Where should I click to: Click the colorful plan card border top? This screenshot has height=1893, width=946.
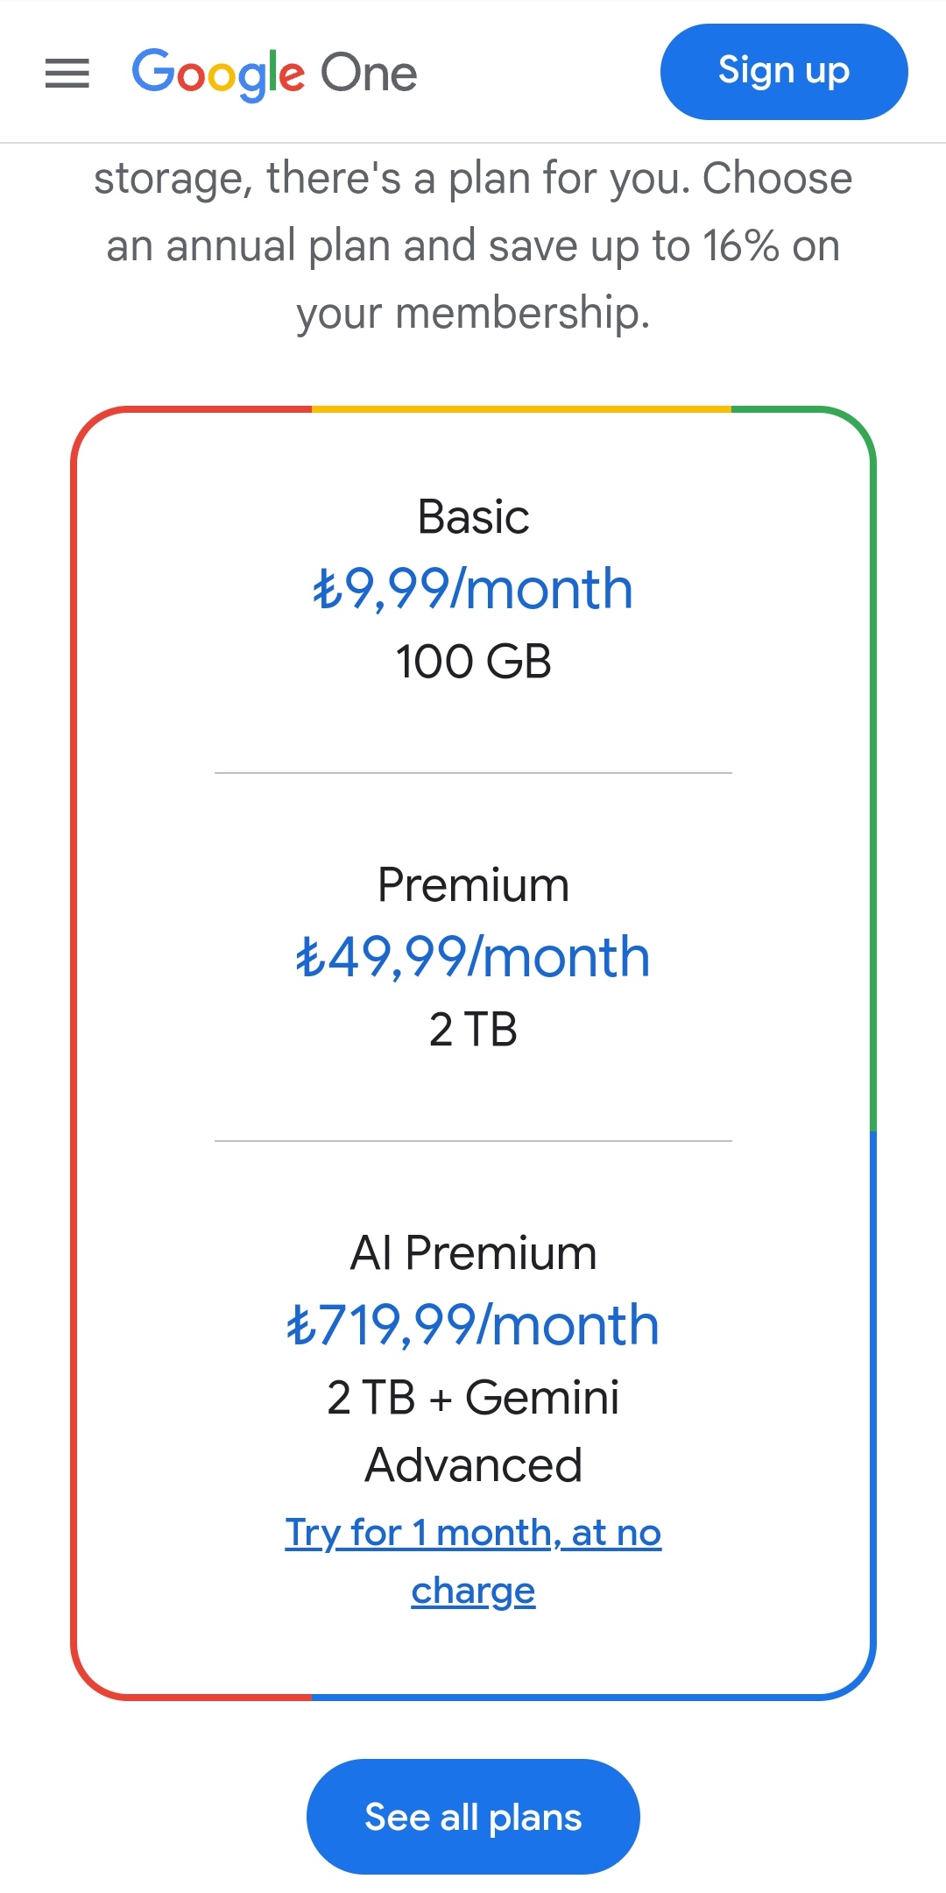tap(473, 409)
